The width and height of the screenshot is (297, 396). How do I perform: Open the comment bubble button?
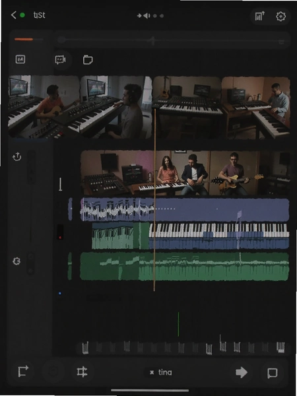(273, 373)
